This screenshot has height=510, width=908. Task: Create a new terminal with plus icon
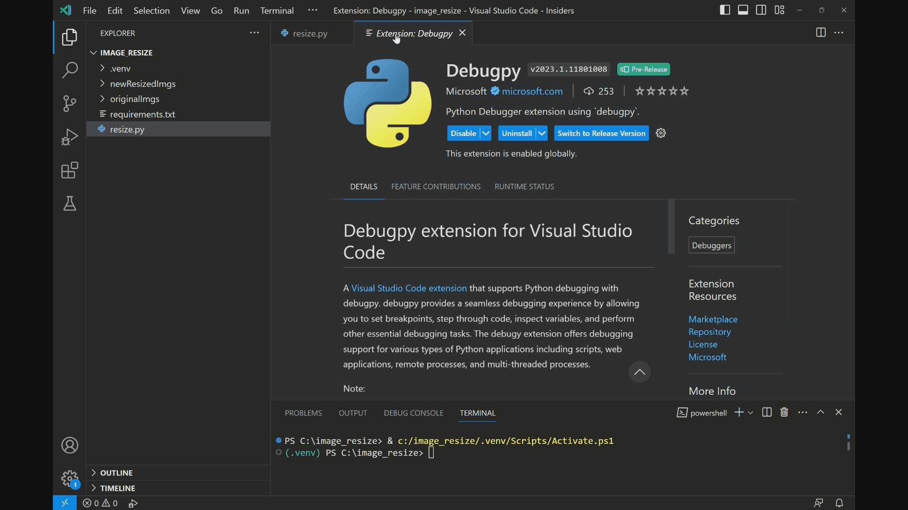pos(739,412)
